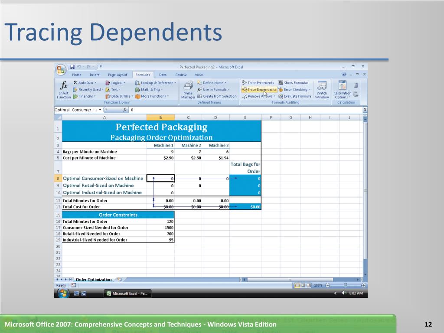The image size is (444, 333).
Task: Click Evaluate Formula
Action: coord(295,96)
